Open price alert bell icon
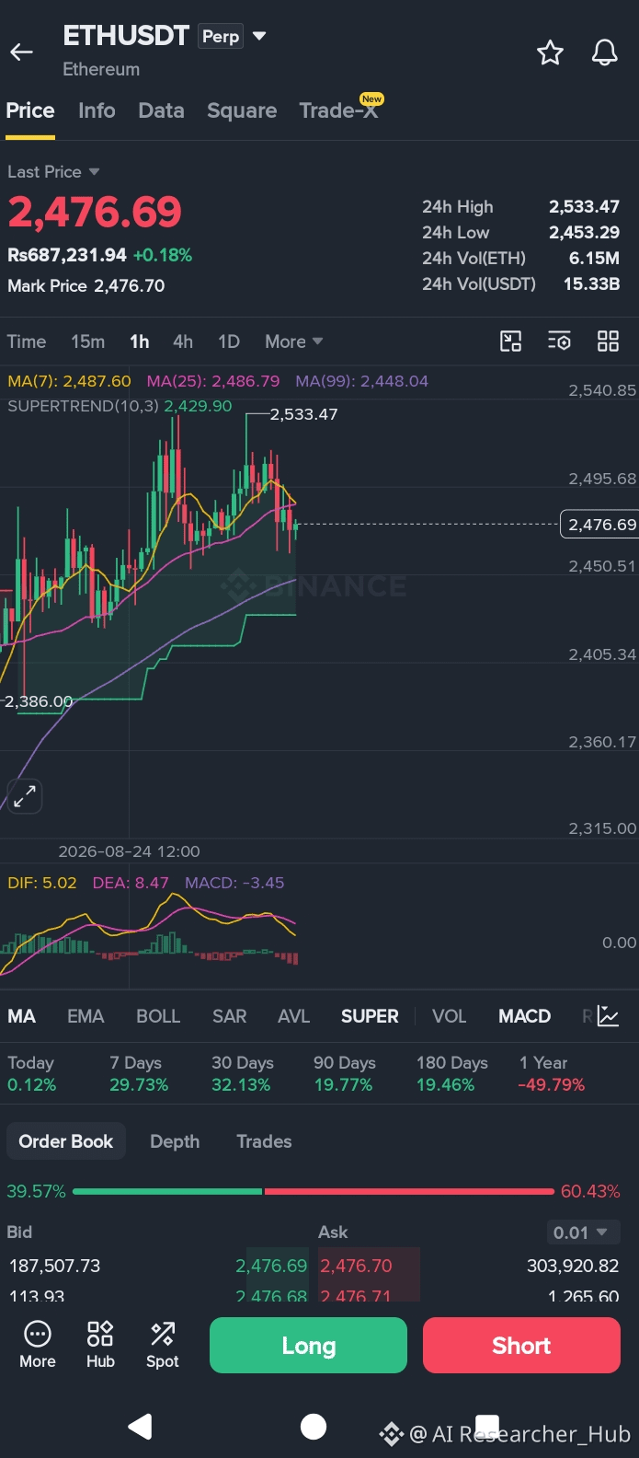This screenshot has width=639, height=1458. pyautogui.click(x=604, y=52)
